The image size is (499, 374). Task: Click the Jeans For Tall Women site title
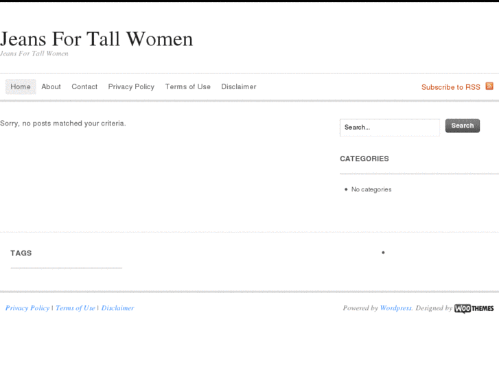click(x=96, y=39)
